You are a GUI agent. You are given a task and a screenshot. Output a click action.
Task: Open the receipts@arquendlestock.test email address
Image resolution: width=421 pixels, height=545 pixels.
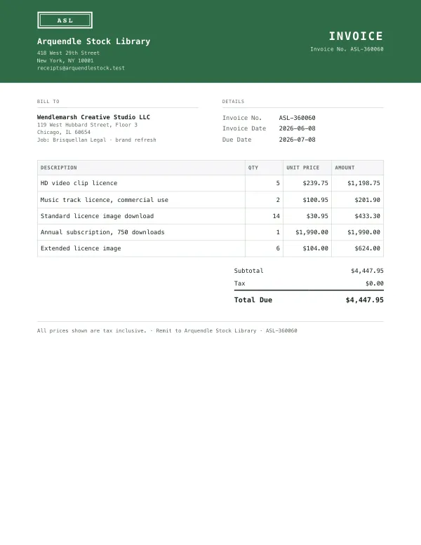(x=81, y=68)
